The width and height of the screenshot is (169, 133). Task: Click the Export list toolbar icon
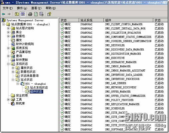pyautogui.click(x=42, y=14)
